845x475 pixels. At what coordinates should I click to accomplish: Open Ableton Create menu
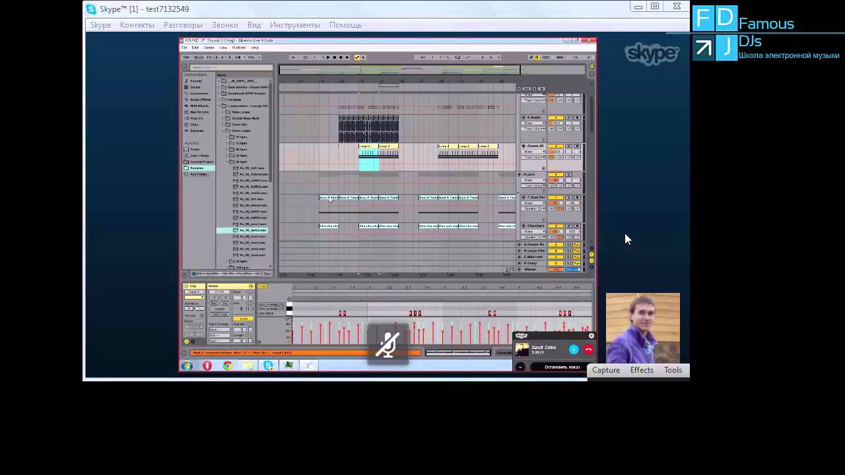209,47
